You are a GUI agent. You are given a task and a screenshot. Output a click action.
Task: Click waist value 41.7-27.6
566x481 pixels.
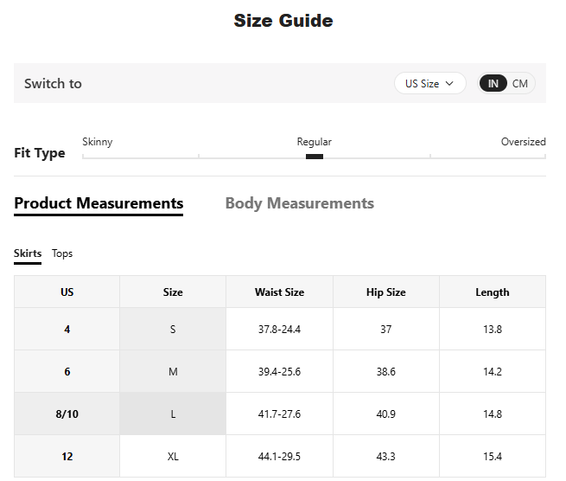tap(279, 414)
